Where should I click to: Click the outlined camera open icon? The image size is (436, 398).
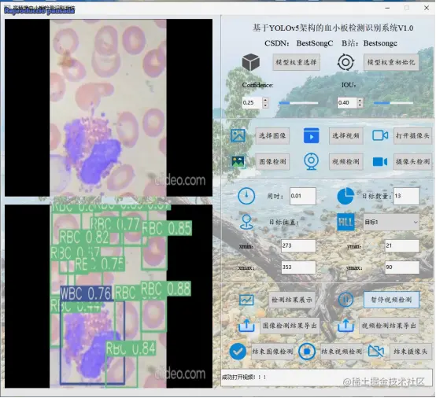[x=380, y=135]
